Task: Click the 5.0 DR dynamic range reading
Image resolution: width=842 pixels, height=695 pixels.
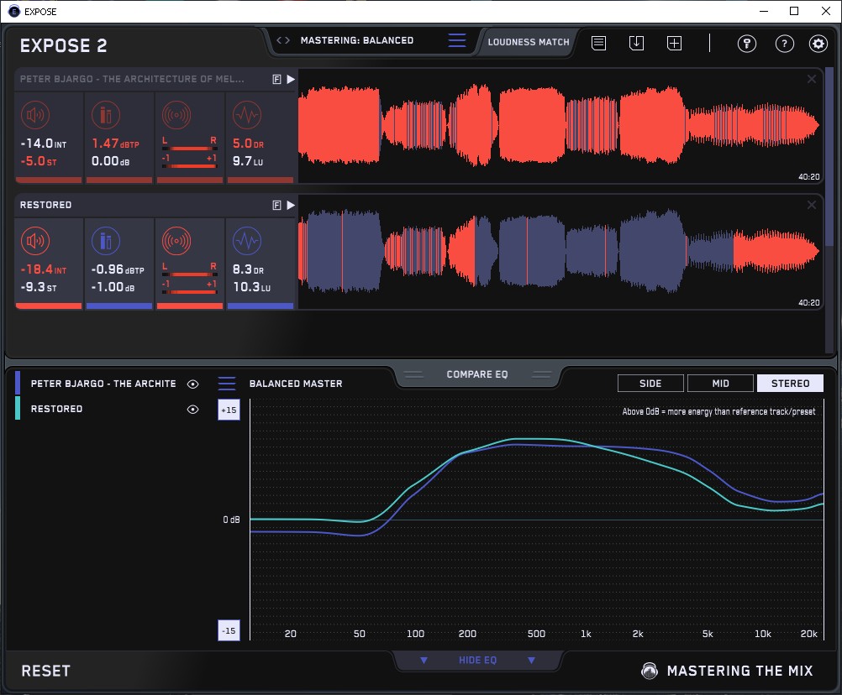Action: (248, 144)
